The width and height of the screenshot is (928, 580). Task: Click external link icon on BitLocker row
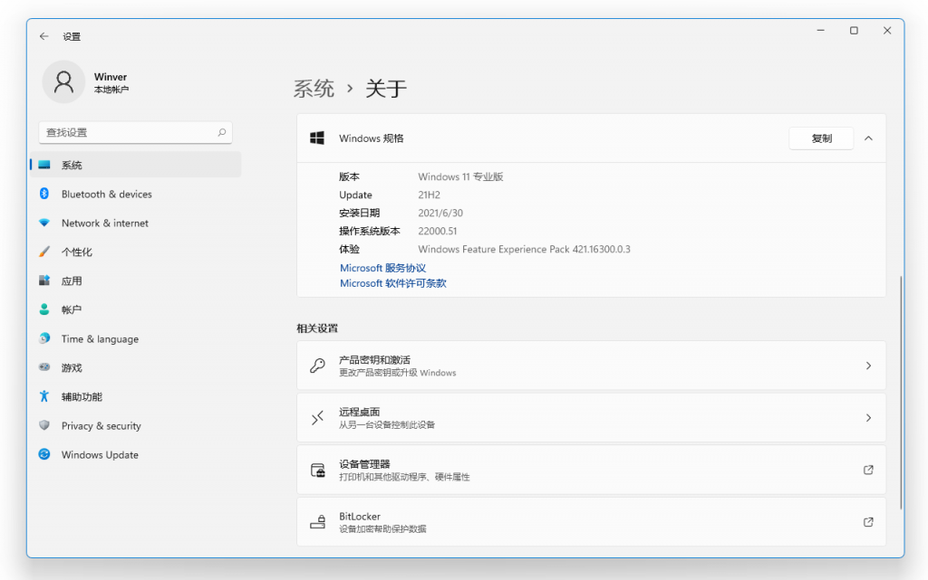[868, 522]
